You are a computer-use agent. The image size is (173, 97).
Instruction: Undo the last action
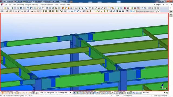coord(28,8)
